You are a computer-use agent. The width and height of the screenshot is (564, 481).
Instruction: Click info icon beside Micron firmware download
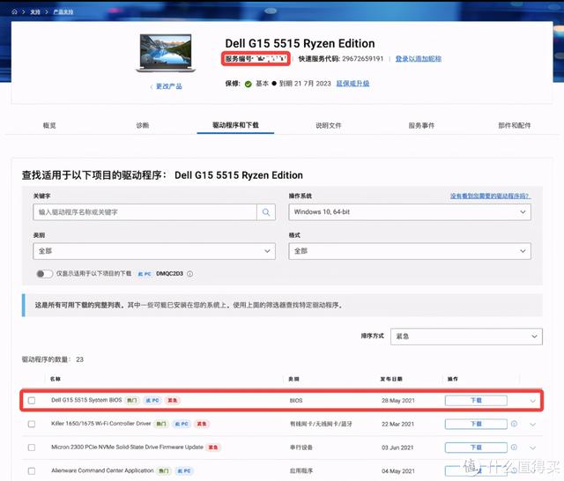tap(514, 448)
